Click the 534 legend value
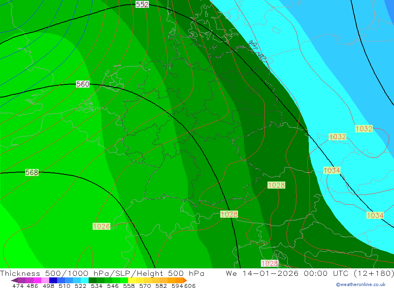The image size is (394, 288). 97,286
